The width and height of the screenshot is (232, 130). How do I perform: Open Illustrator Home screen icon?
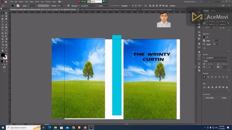coord(6,2)
